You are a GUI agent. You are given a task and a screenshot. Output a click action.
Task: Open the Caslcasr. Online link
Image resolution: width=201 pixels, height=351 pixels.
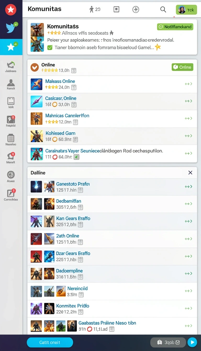coord(61,98)
